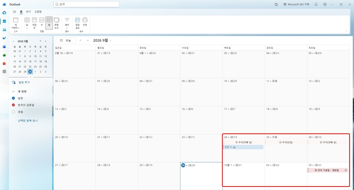Open notifications bell
The image size is (354, 190).
click(316, 4)
